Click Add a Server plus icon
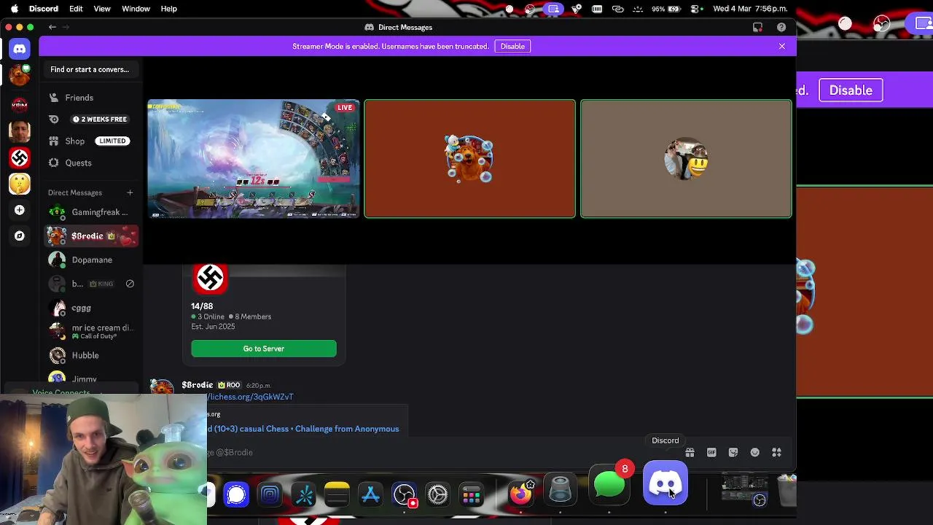Image resolution: width=933 pixels, height=525 pixels. pyautogui.click(x=20, y=210)
